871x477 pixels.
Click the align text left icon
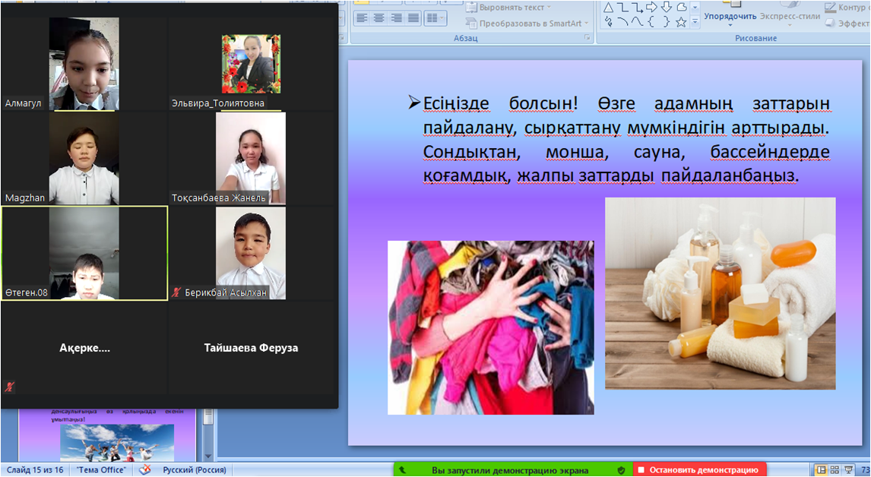coord(363,18)
